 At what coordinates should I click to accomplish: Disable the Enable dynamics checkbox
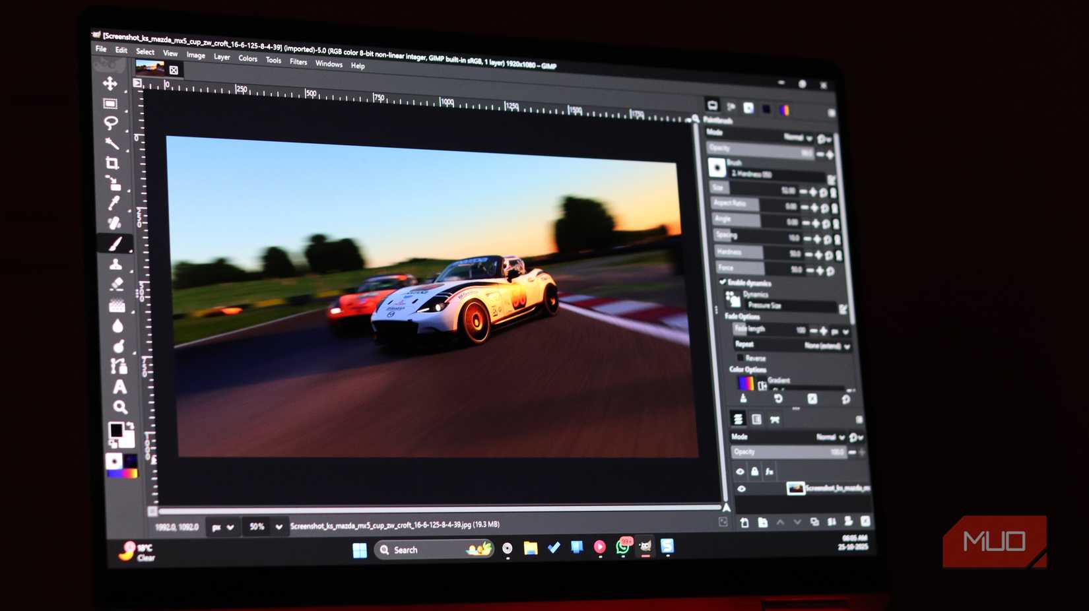click(x=722, y=282)
